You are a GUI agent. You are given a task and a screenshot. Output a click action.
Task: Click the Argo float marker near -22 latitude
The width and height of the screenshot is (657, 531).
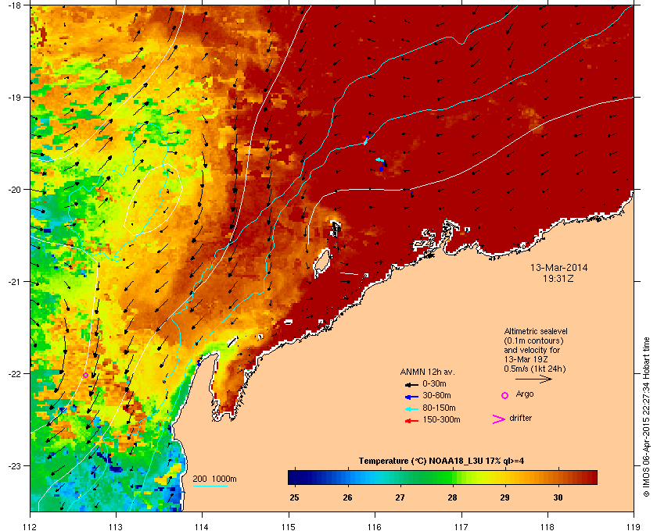[x=85, y=375]
